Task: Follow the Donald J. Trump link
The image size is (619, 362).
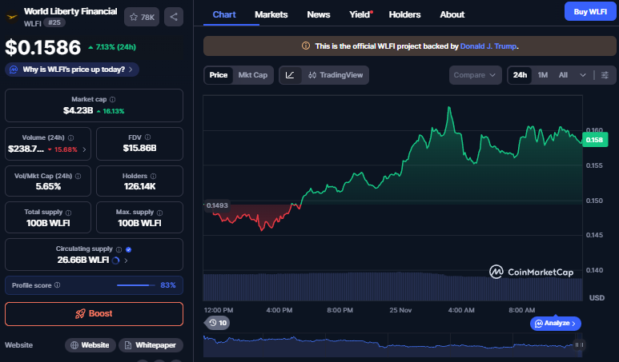Action: click(x=488, y=46)
